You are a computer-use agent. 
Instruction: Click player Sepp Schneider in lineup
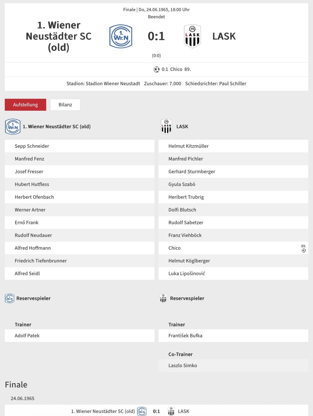pos(32,146)
